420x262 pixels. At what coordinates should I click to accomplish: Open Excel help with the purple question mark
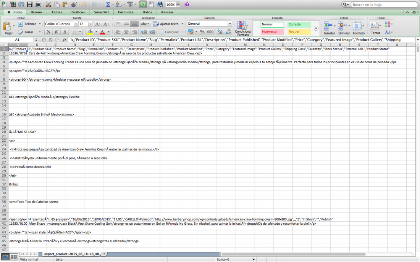point(187,5)
